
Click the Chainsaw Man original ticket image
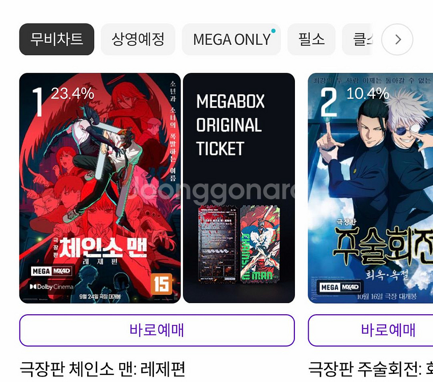[x=239, y=244]
